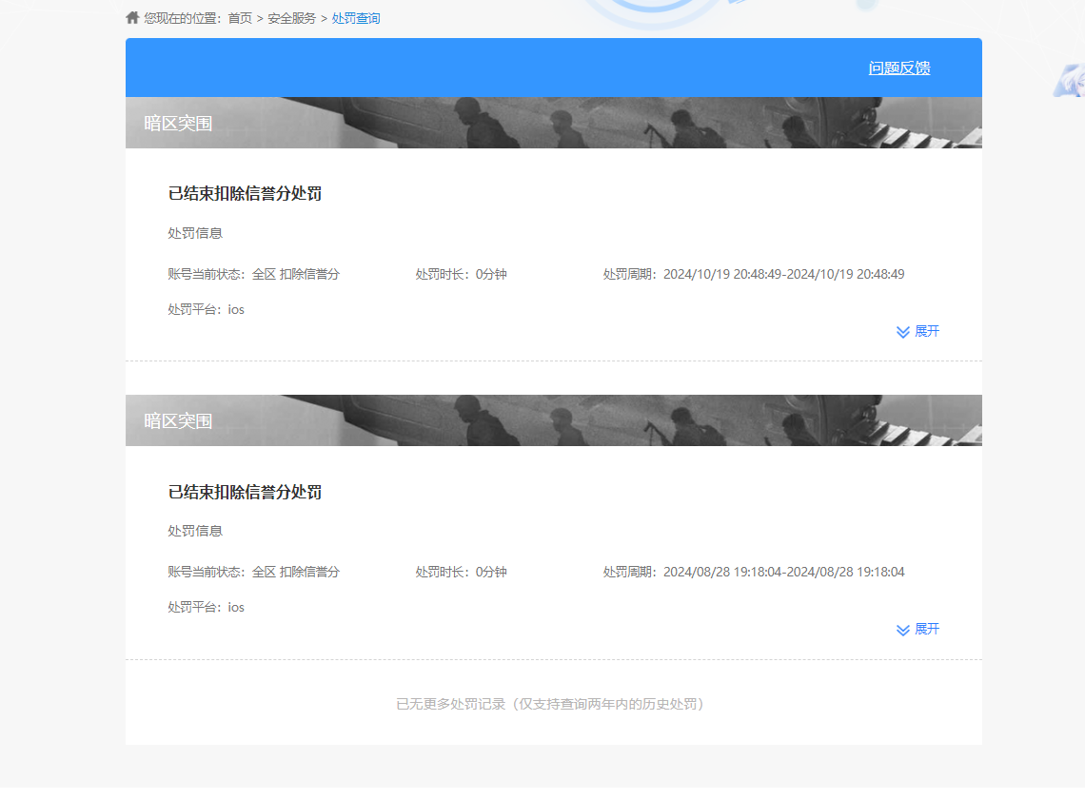Click the second 已结束扣除信誉分处罚 heading
The image size is (1085, 799).
245,492
